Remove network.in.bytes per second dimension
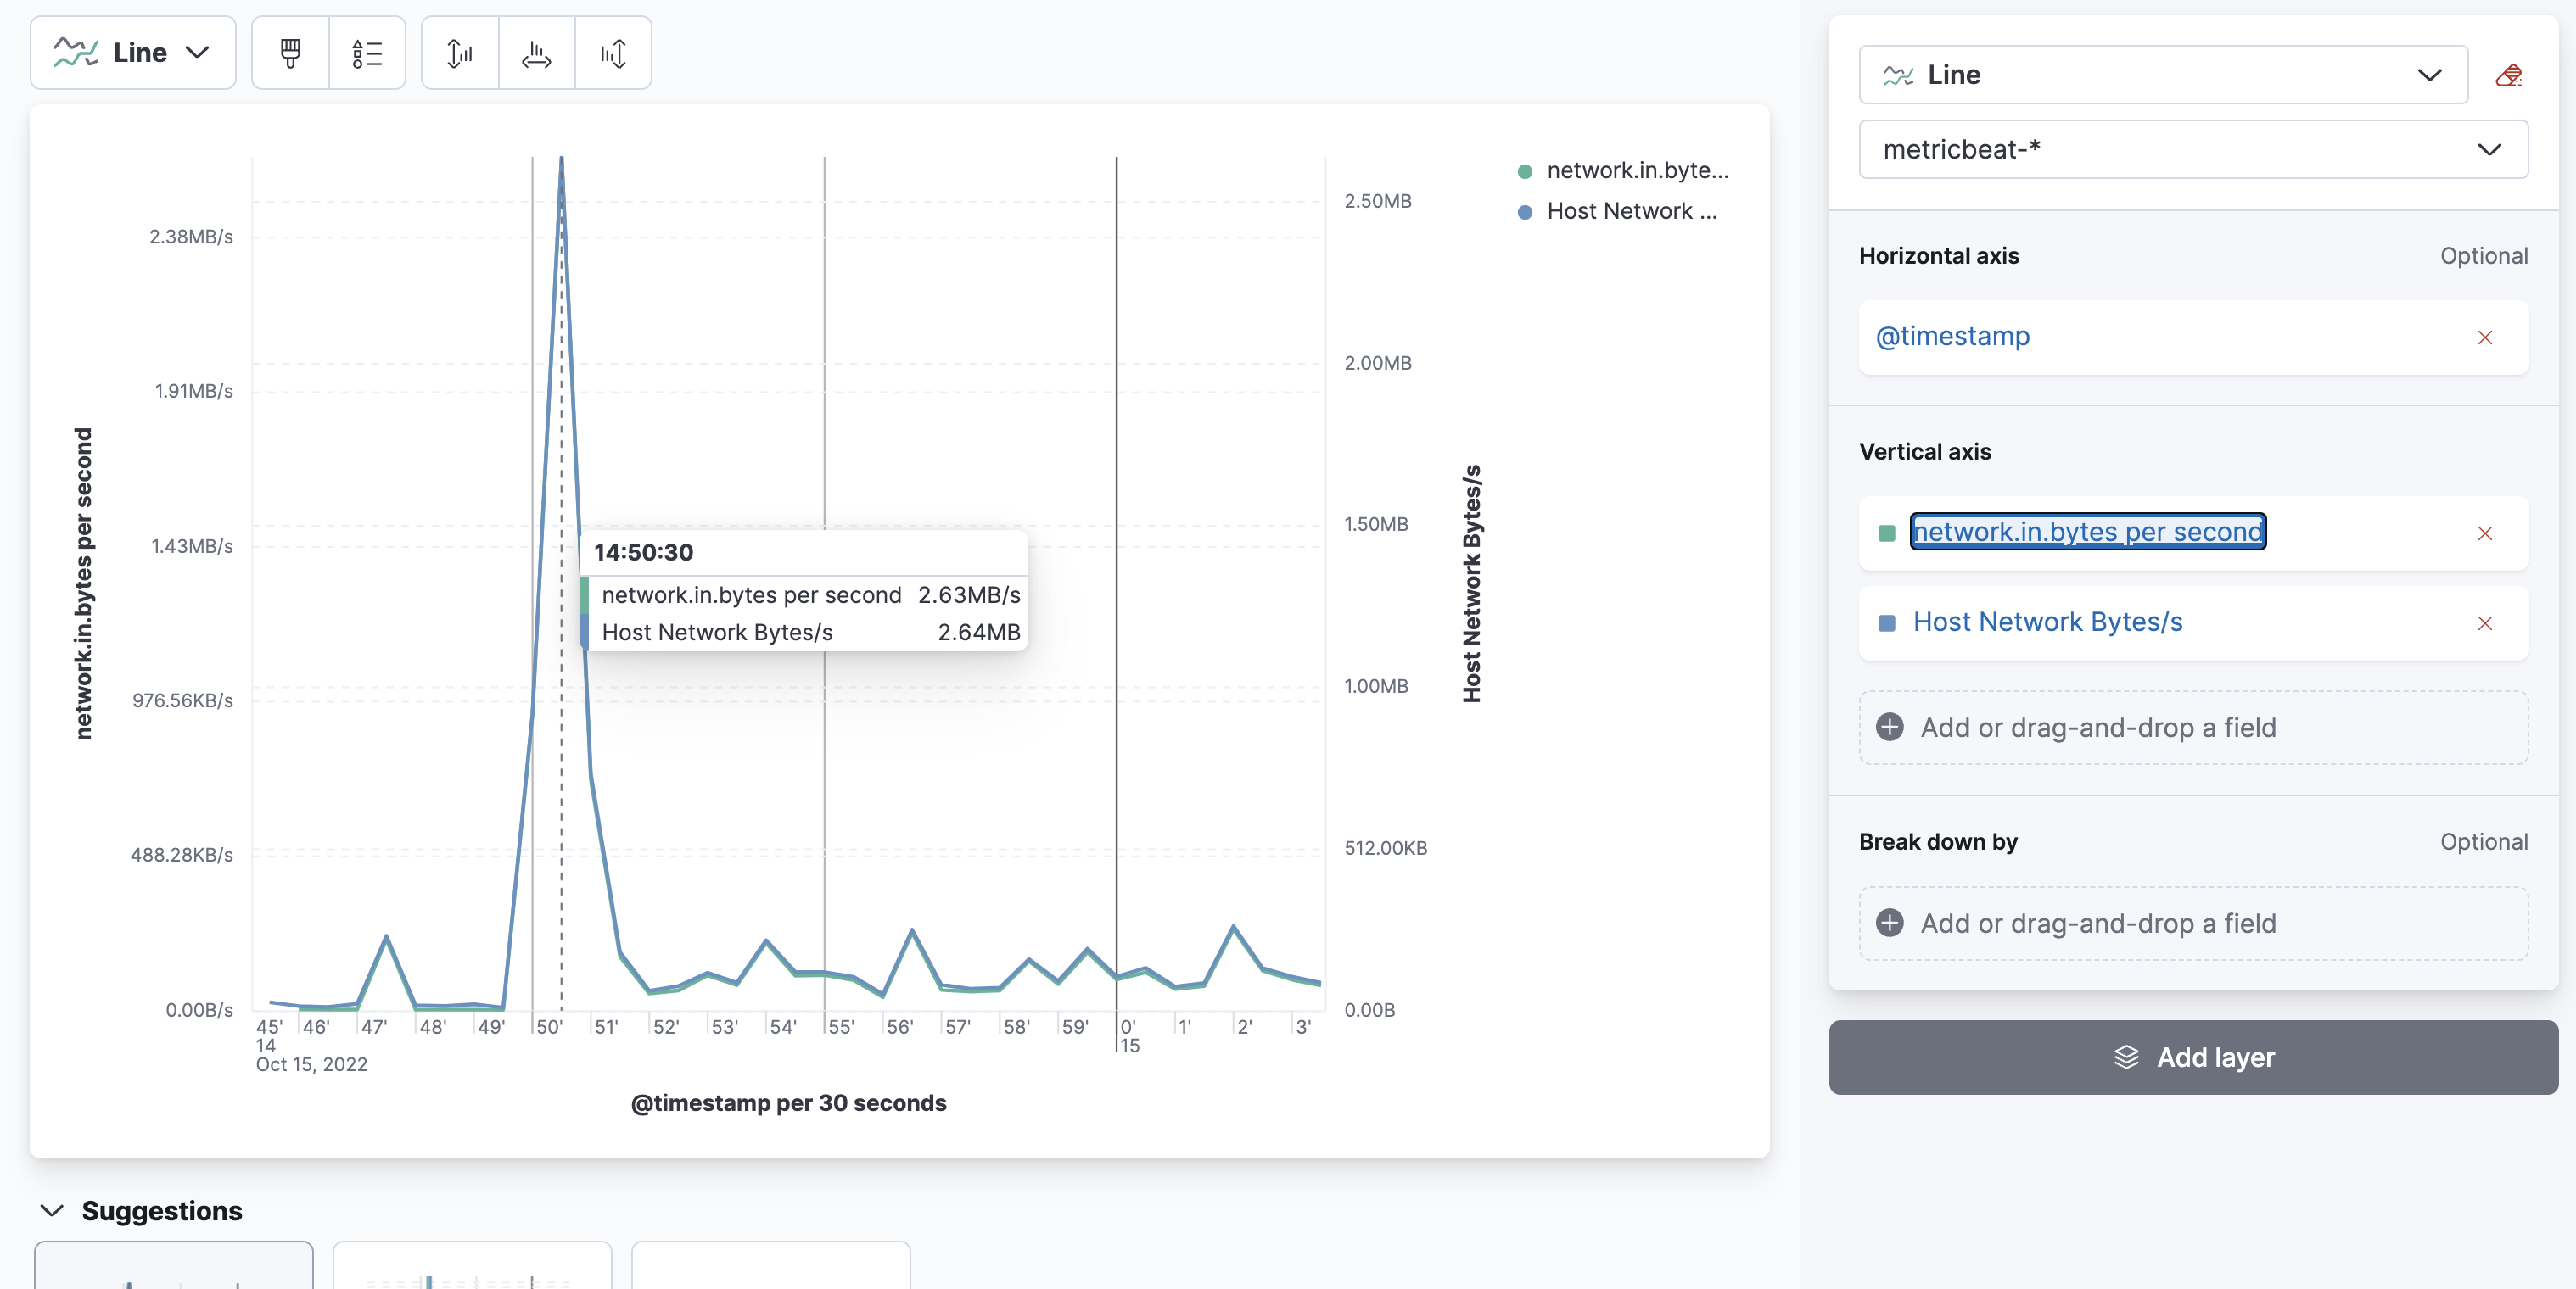Viewport: 2576px width, 1289px height. coord(2484,533)
